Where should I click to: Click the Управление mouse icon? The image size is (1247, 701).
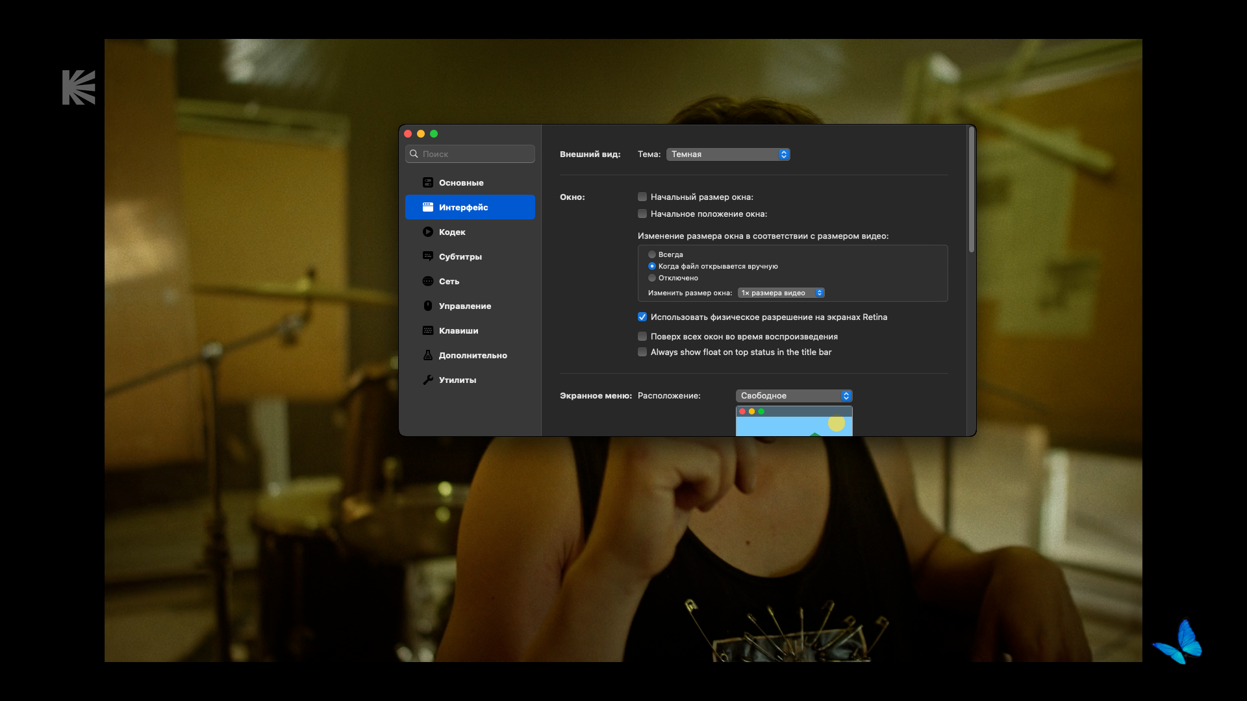[427, 306]
